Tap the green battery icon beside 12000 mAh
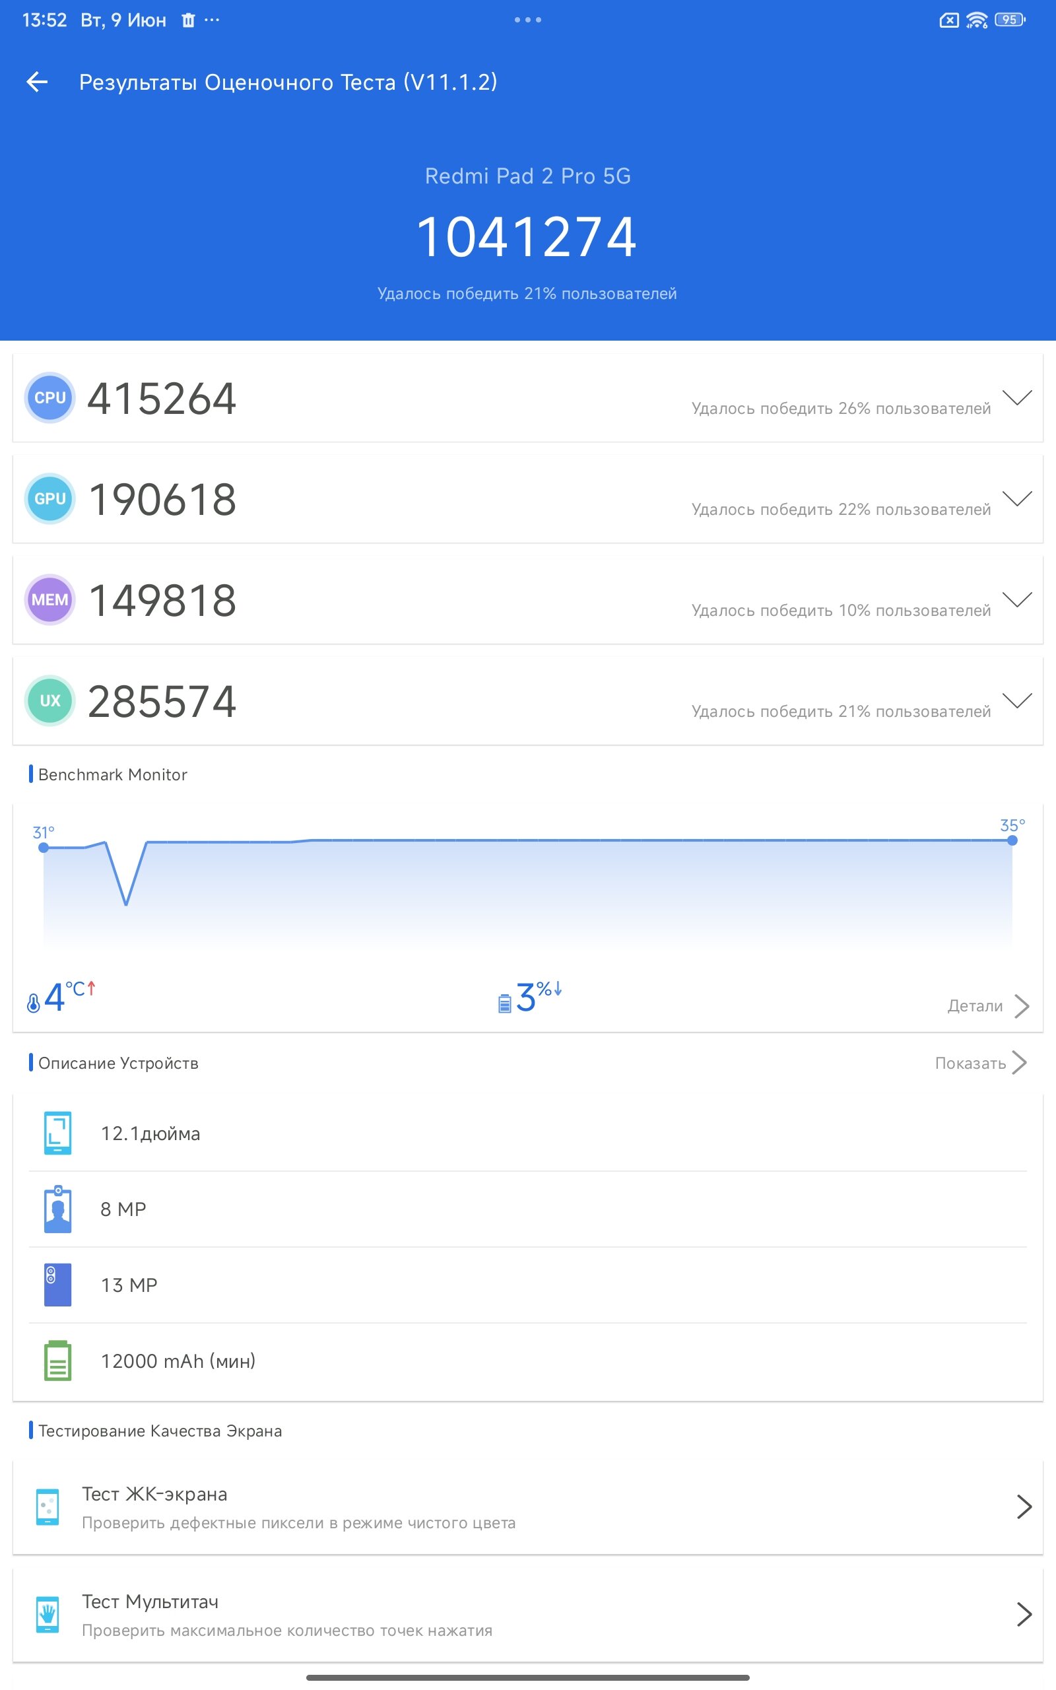Image resolution: width=1056 pixels, height=1690 pixels. coord(58,1361)
